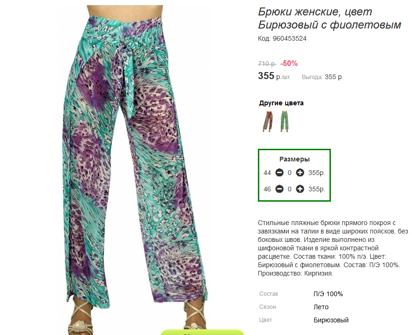
Task: Decrease quantity for size 44
Action: (x=279, y=173)
